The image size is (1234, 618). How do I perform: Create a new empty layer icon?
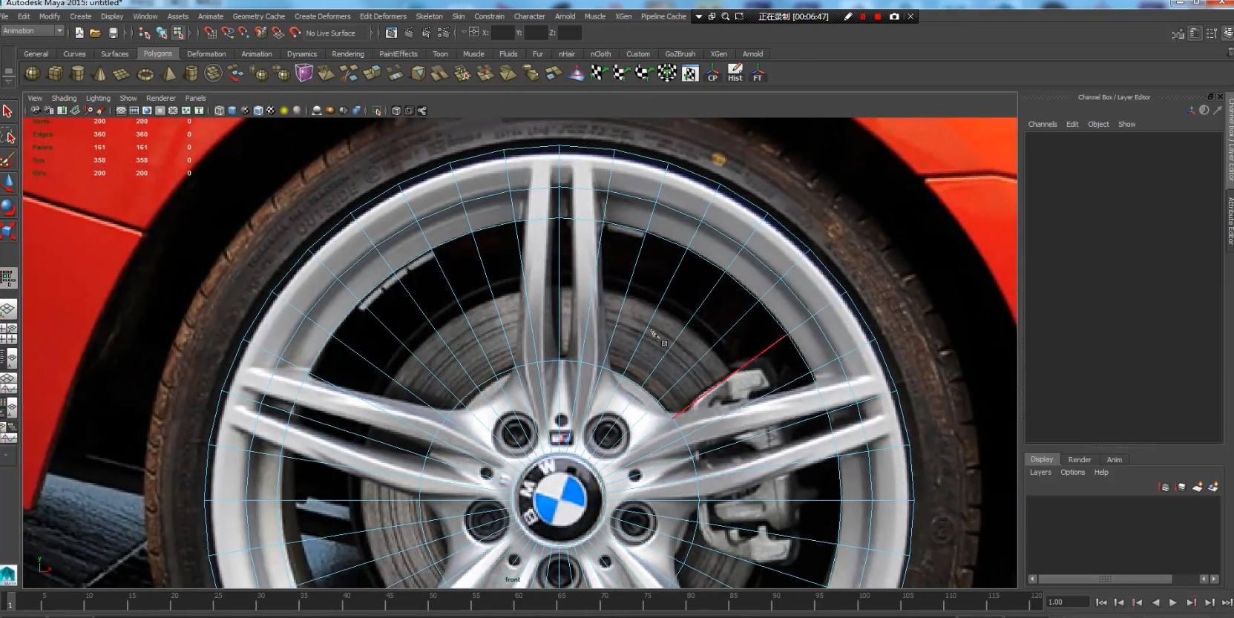(1197, 487)
